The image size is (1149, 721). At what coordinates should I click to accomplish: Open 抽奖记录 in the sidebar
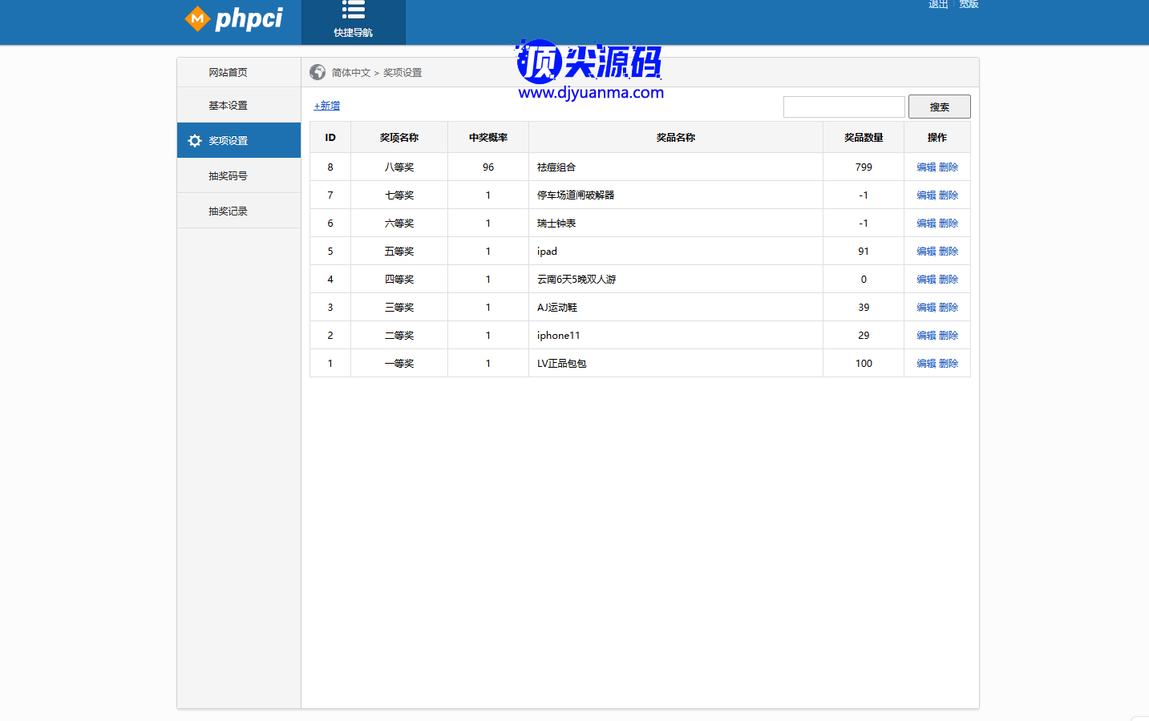[x=228, y=211]
